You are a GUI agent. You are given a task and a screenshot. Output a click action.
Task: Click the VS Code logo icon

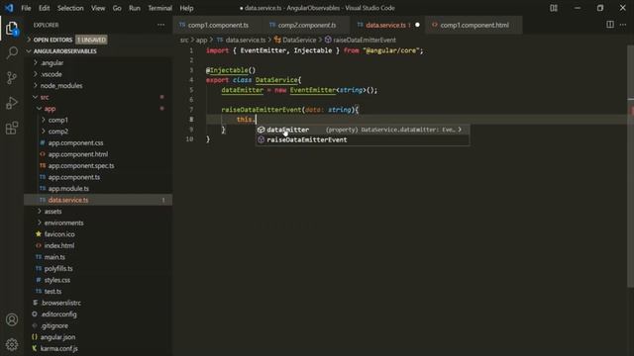tap(9, 8)
